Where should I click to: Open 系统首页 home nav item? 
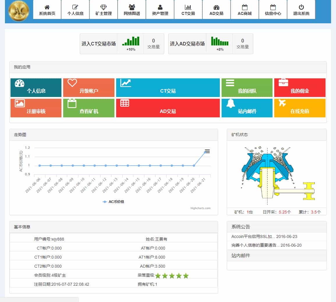pyautogui.click(x=47, y=10)
